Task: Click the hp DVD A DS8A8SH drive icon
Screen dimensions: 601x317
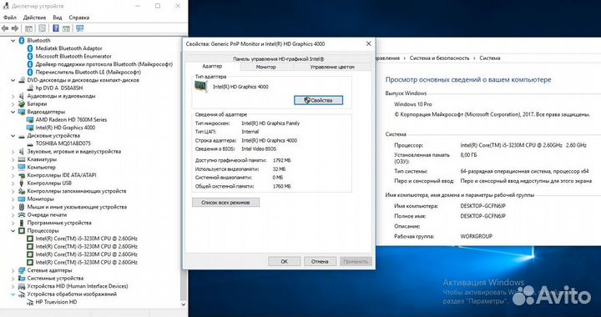Action: [30, 88]
